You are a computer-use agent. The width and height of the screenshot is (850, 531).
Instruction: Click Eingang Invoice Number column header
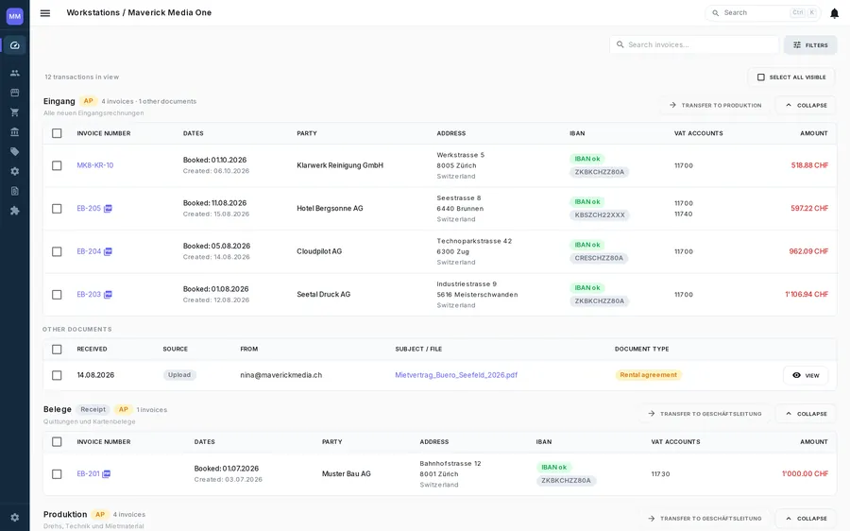pos(104,133)
